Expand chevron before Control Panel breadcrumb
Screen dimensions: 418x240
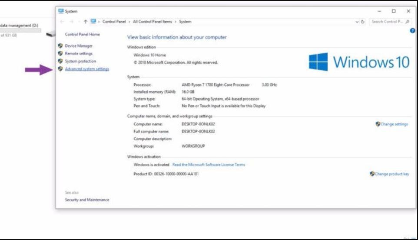click(99, 22)
